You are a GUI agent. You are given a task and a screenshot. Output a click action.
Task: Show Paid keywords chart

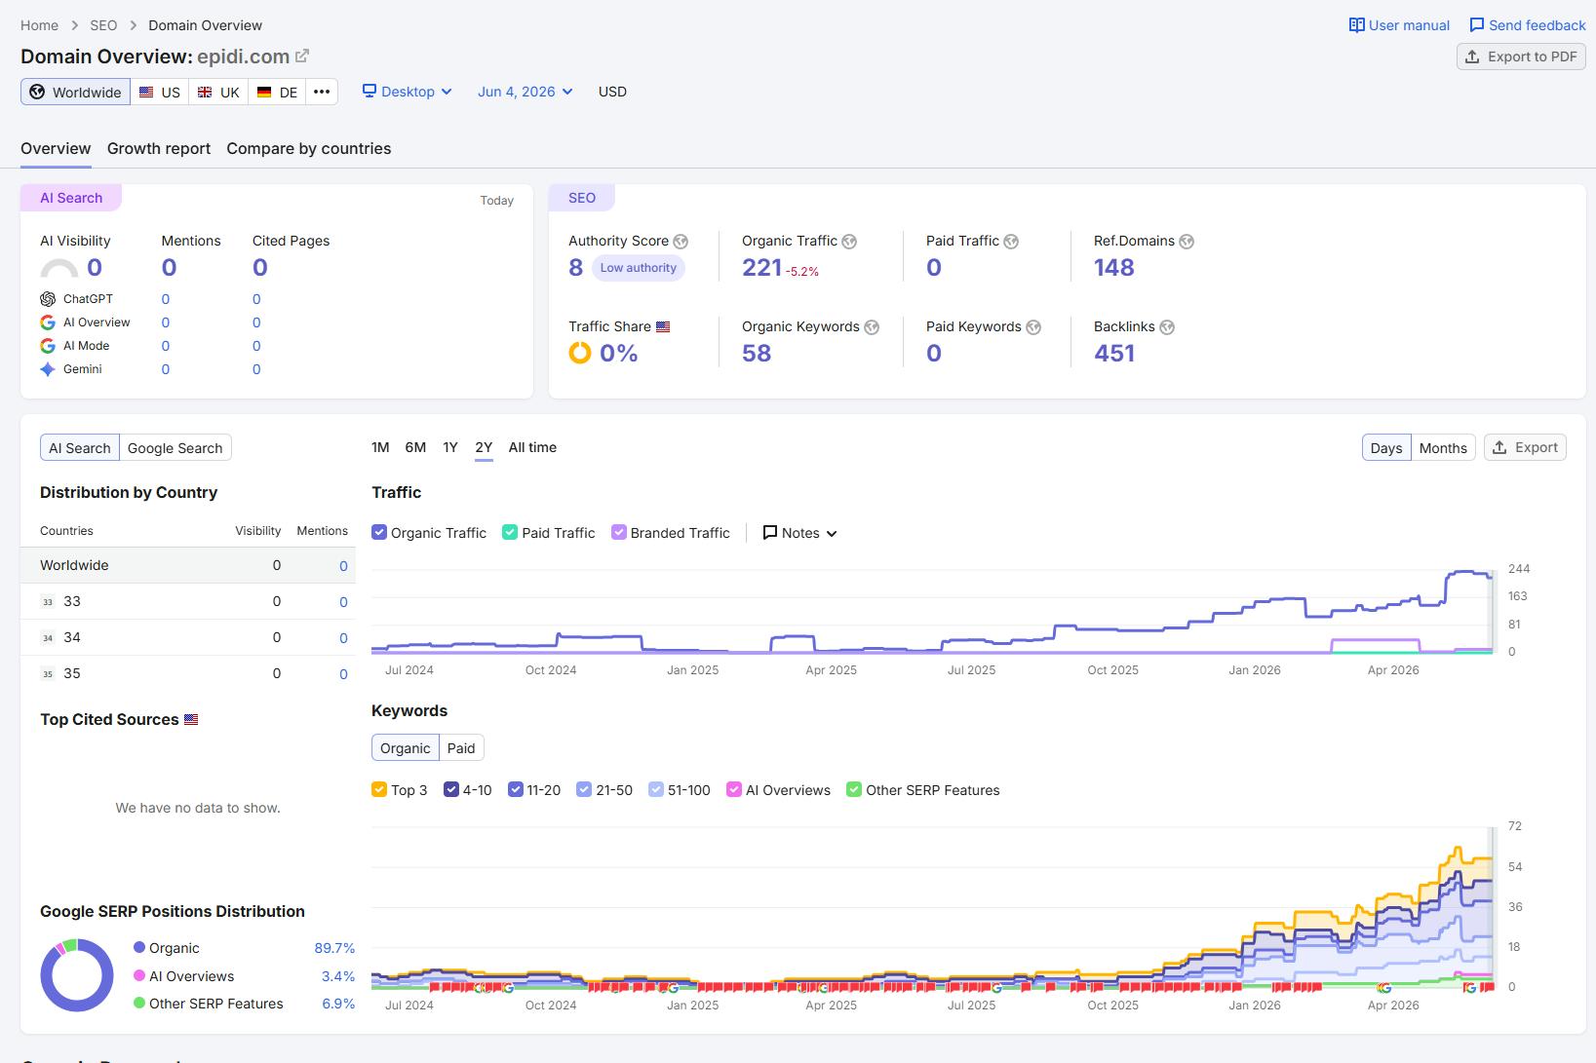461,748
